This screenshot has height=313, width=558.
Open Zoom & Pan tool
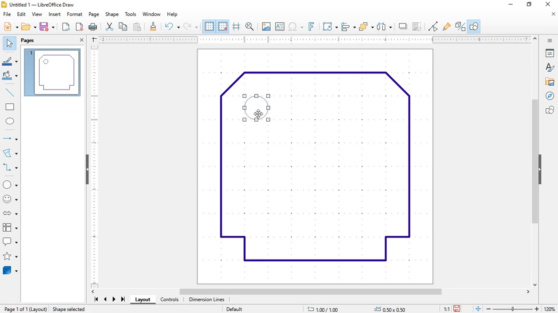pyautogui.click(x=250, y=27)
